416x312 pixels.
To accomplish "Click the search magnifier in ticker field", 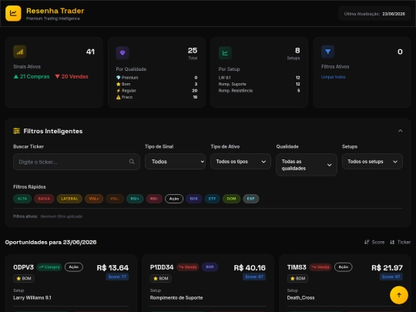I will coord(132,162).
